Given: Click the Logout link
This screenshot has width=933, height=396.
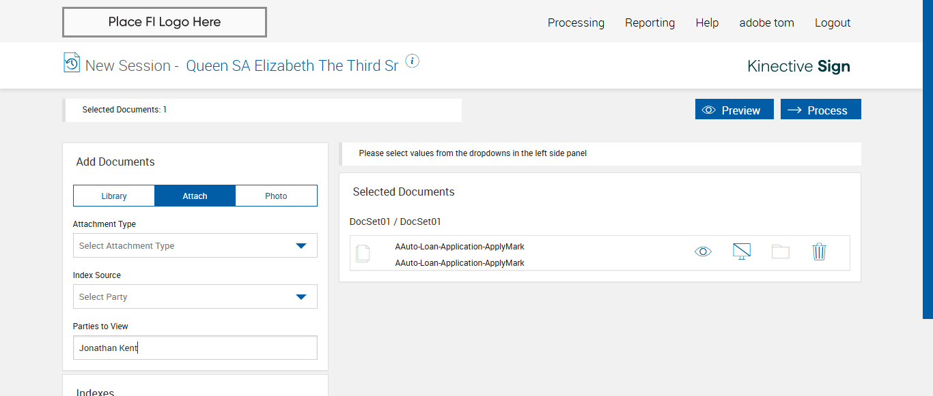Looking at the screenshot, I should pos(832,22).
